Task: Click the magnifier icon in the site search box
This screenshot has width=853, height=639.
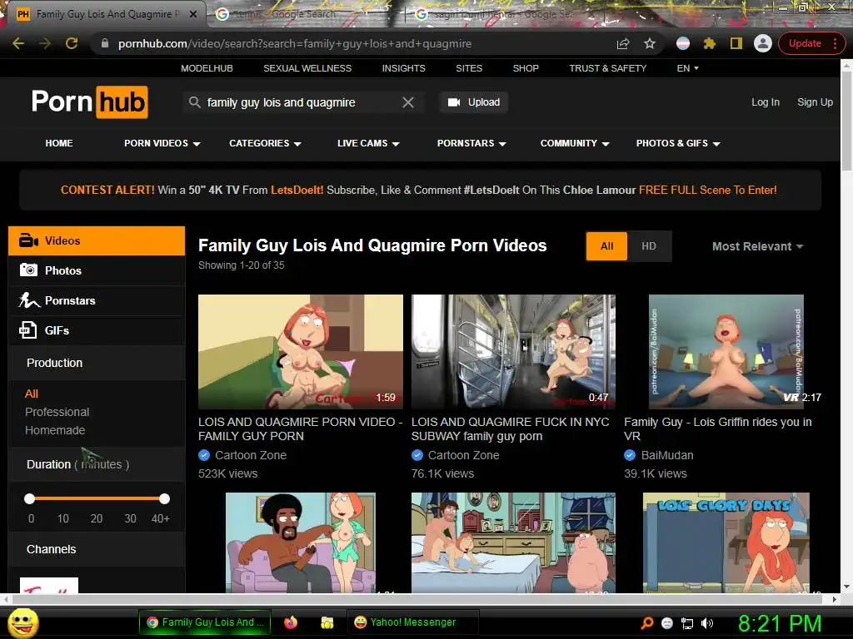Action: tap(194, 102)
